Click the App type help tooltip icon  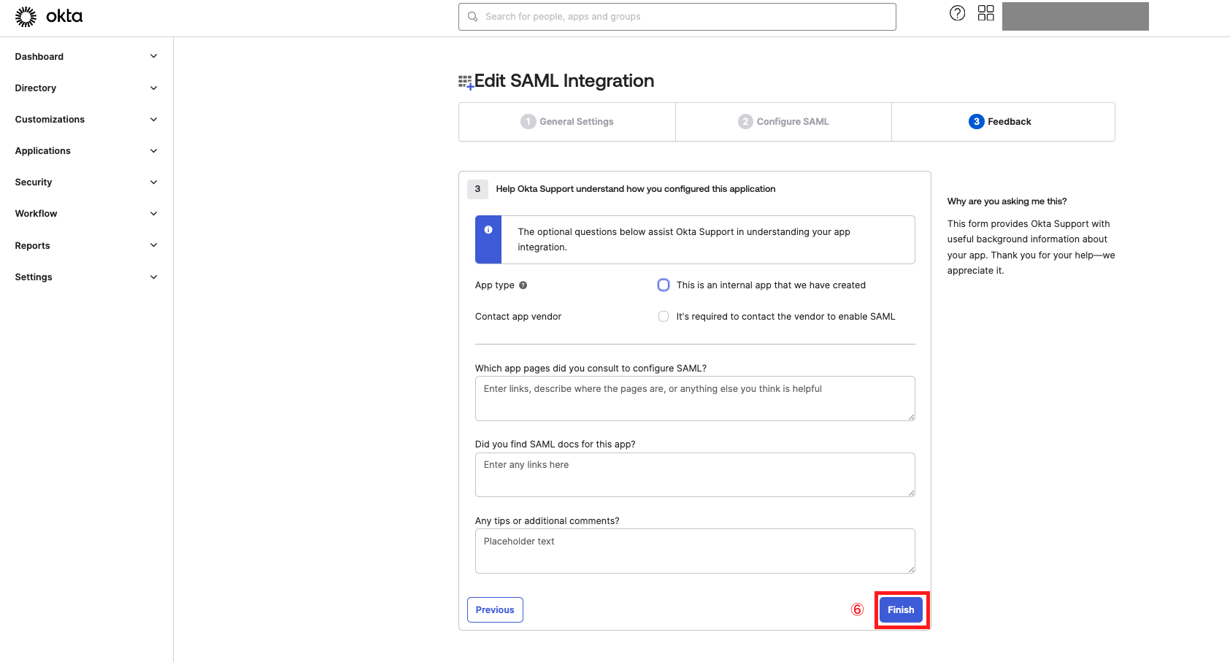click(x=523, y=285)
